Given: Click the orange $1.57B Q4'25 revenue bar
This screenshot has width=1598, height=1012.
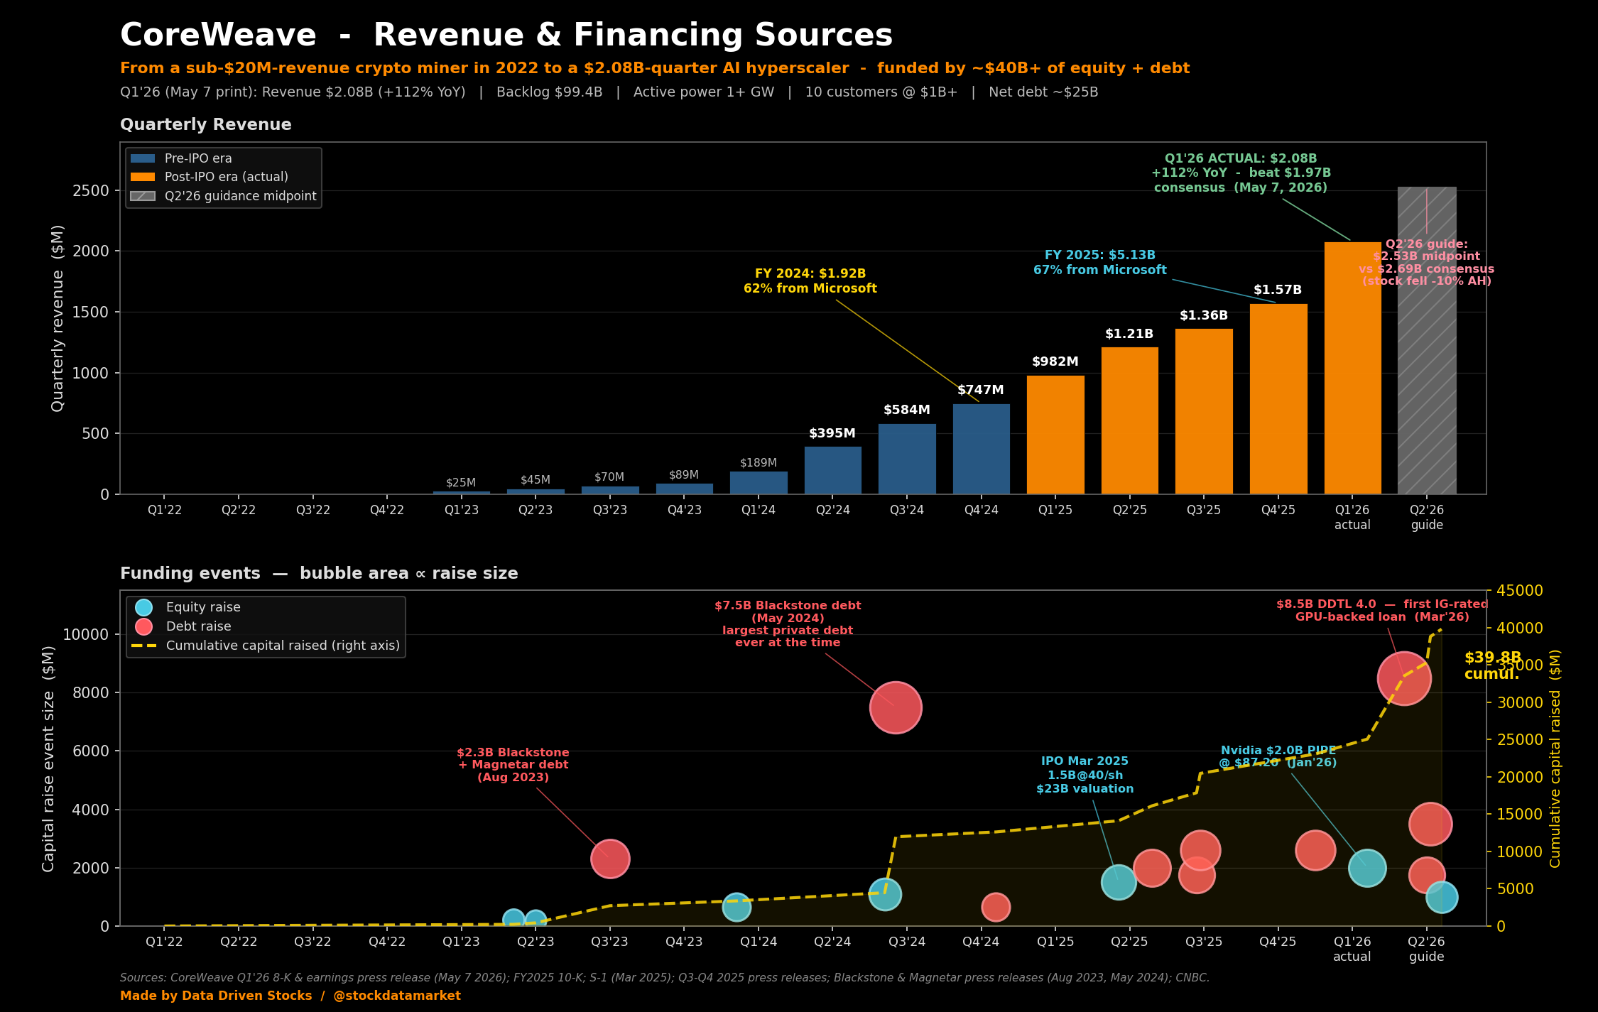Looking at the screenshot, I should (x=1278, y=399).
